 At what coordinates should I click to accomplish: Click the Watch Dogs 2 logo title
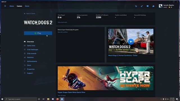pos(38,22)
